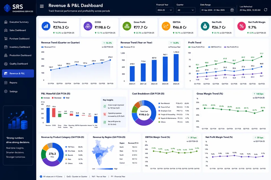Click the Gross Profit coins icon
271x180 pixels.
[x=127, y=26]
